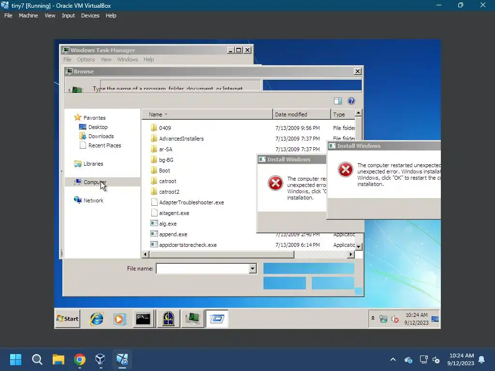Click the Start button in the VM
Image resolution: width=495 pixels, height=371 pixels.
tap(67, 319)
